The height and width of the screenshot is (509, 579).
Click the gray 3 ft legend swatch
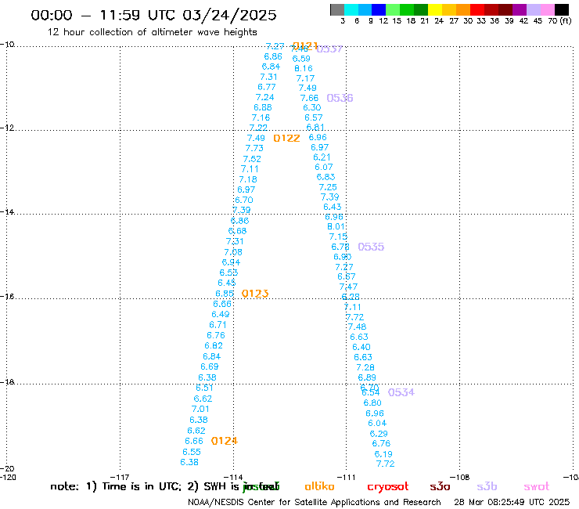pos(337,9)
